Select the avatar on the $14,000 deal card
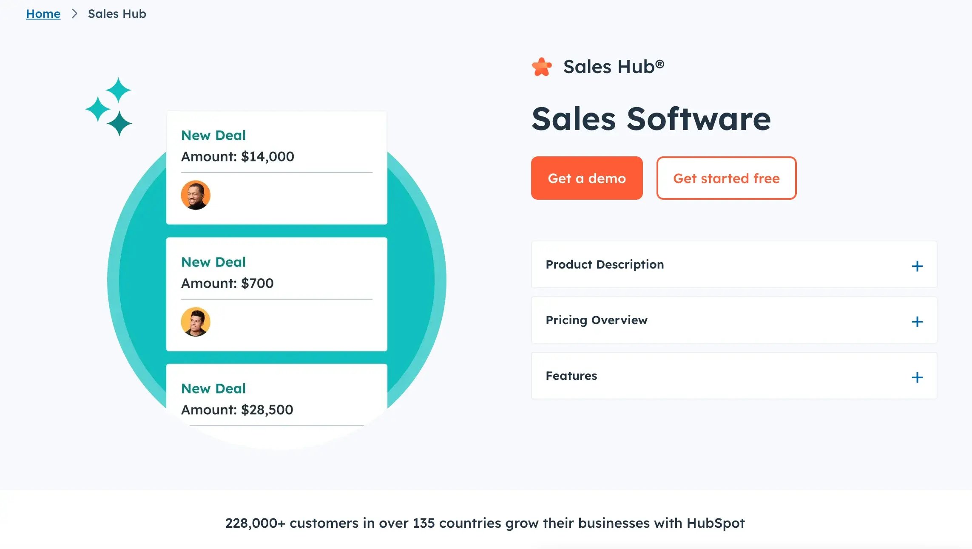The image size is (972, 549). click(196, 195)
